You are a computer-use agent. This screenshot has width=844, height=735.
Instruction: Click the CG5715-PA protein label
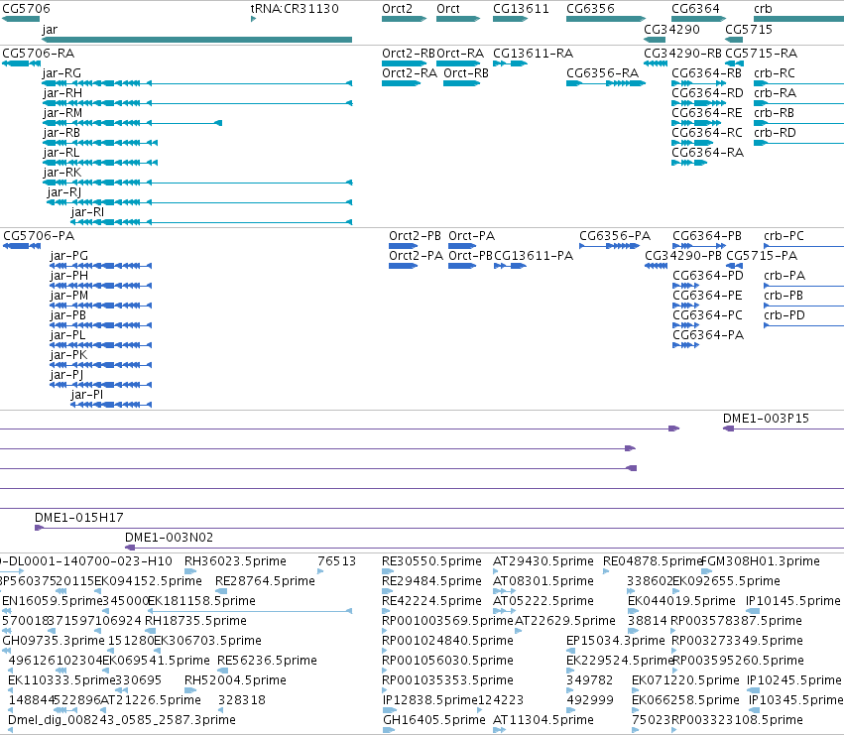pyautogui.click(x=762, y=256)
